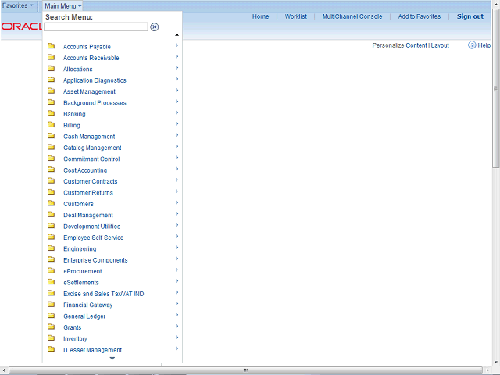
Task: Click the Banking folder icon
Action: click(x=51, y=113)
